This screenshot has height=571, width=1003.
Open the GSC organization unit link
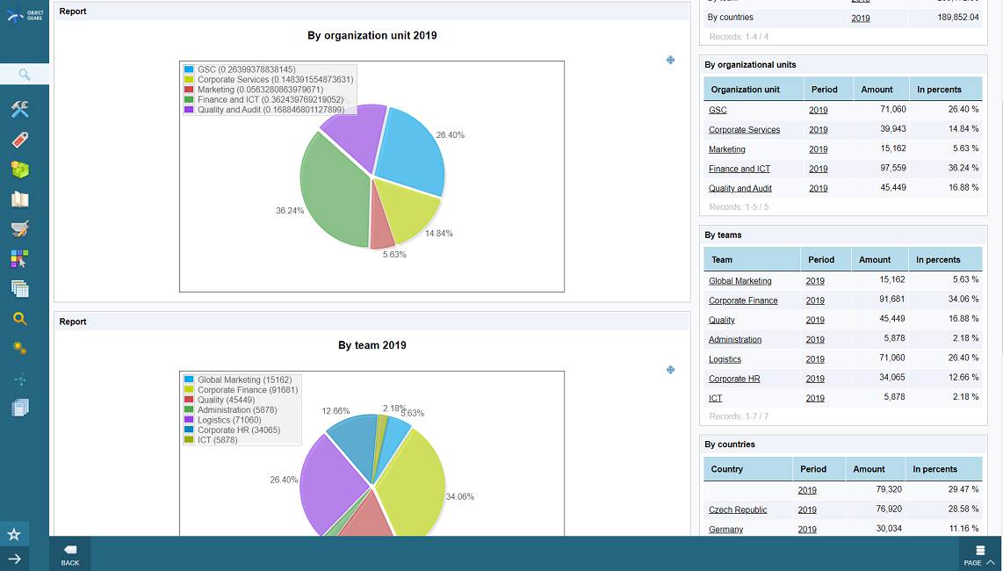(718, 110)
